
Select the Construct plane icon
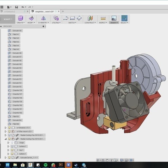(x=90, y=18)
